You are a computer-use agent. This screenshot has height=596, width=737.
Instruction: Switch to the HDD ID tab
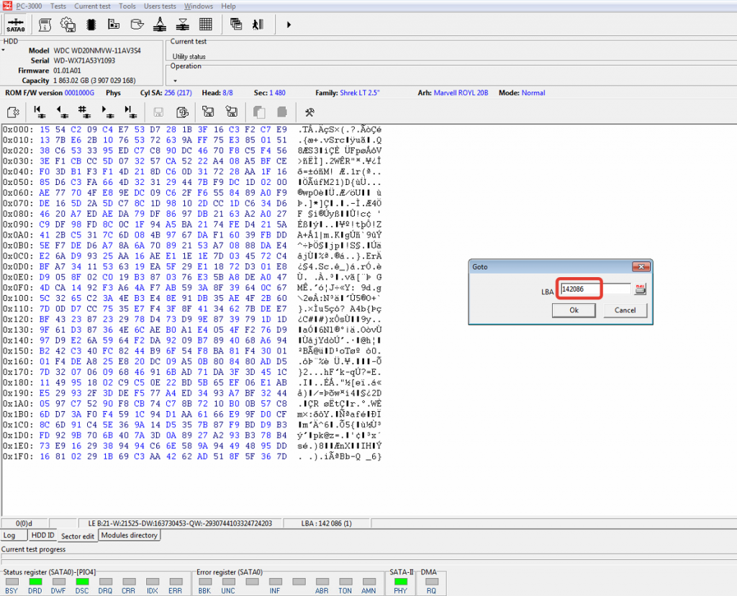click(x=42, y=536)
